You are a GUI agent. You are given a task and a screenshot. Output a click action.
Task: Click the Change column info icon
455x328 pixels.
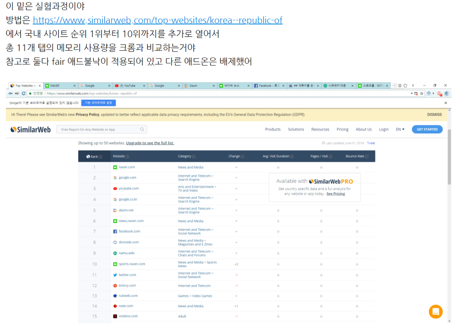242,157
